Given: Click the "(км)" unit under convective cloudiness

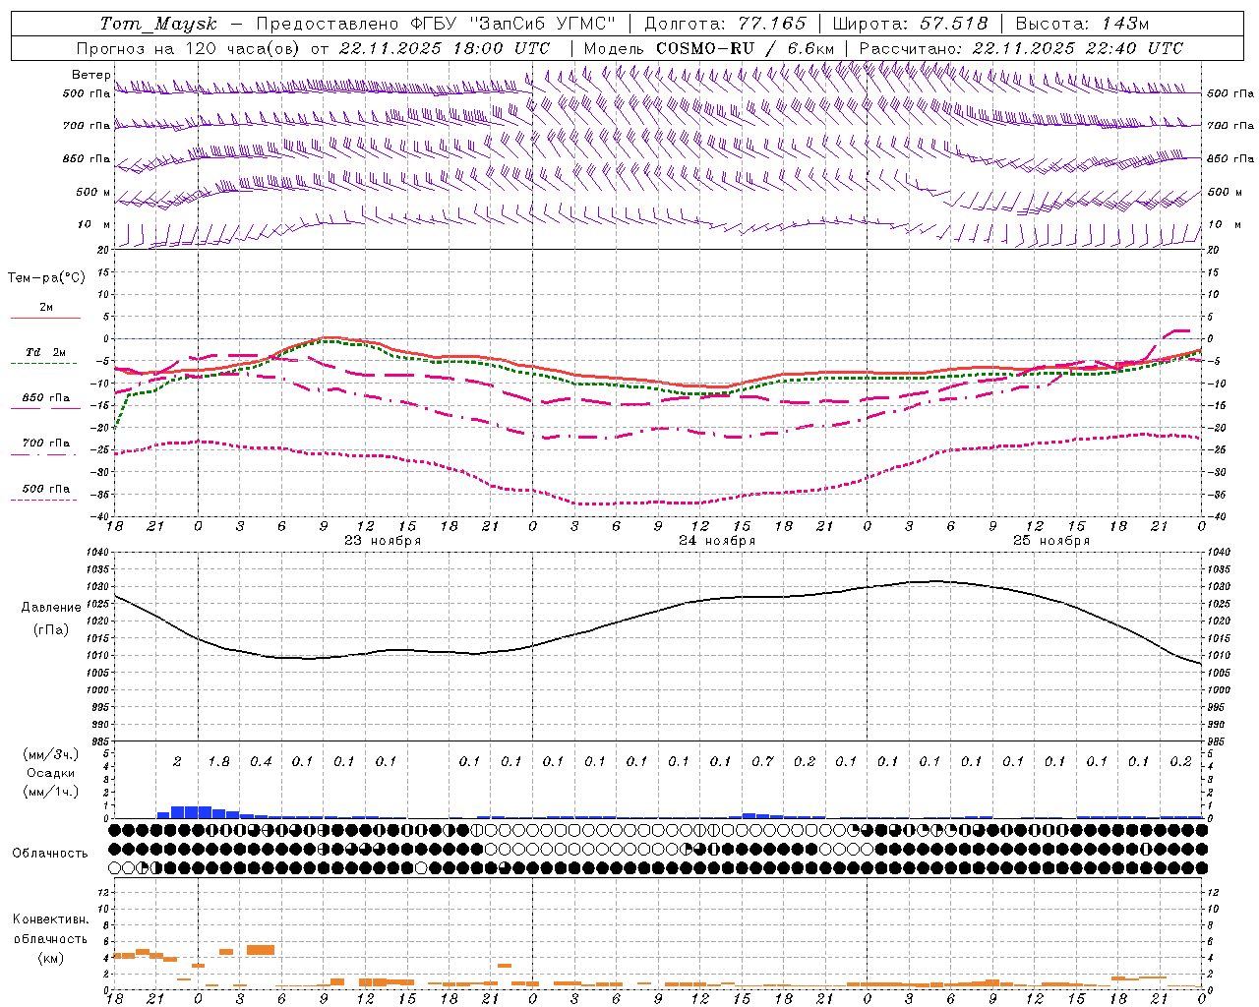Looking at the screenshot, I should click(x=51, y=958).
